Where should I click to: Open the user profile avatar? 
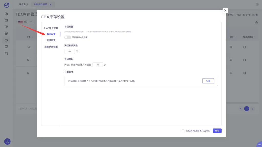[7, 141]
